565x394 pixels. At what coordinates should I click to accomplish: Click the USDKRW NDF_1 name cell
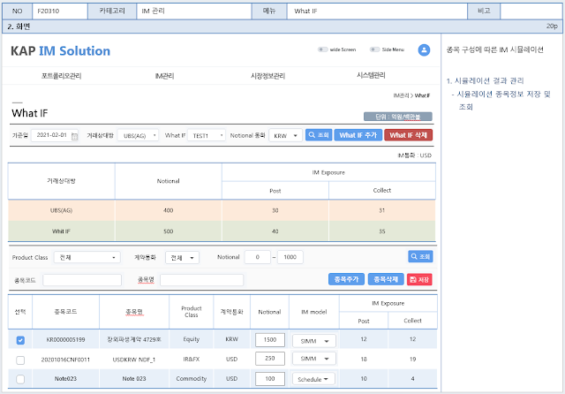(134, 360)
